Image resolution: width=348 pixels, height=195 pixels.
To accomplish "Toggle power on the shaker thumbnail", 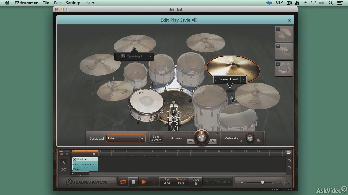I will 278,46.
